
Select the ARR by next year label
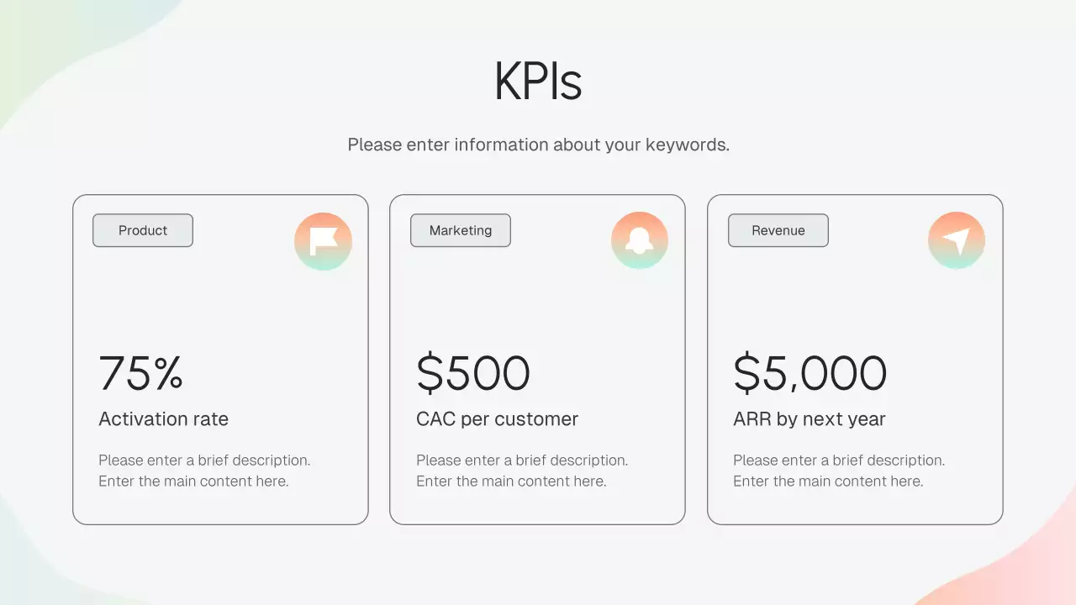pyautogui.click(x=810, y=418)
